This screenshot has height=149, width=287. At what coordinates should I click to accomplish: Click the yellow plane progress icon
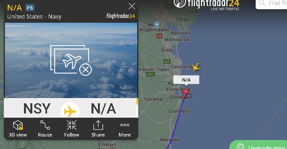tap(70, 111)
